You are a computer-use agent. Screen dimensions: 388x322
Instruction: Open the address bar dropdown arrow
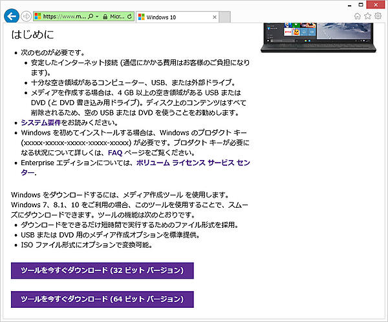[97, 17]
